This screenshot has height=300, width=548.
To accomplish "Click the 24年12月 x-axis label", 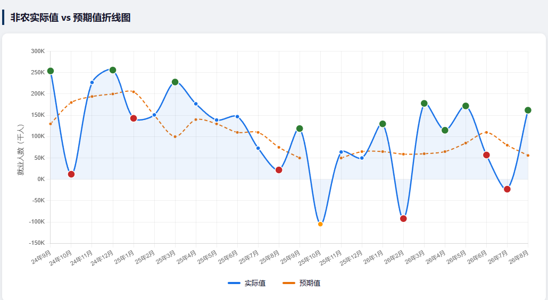I will (x=102, y=258).
